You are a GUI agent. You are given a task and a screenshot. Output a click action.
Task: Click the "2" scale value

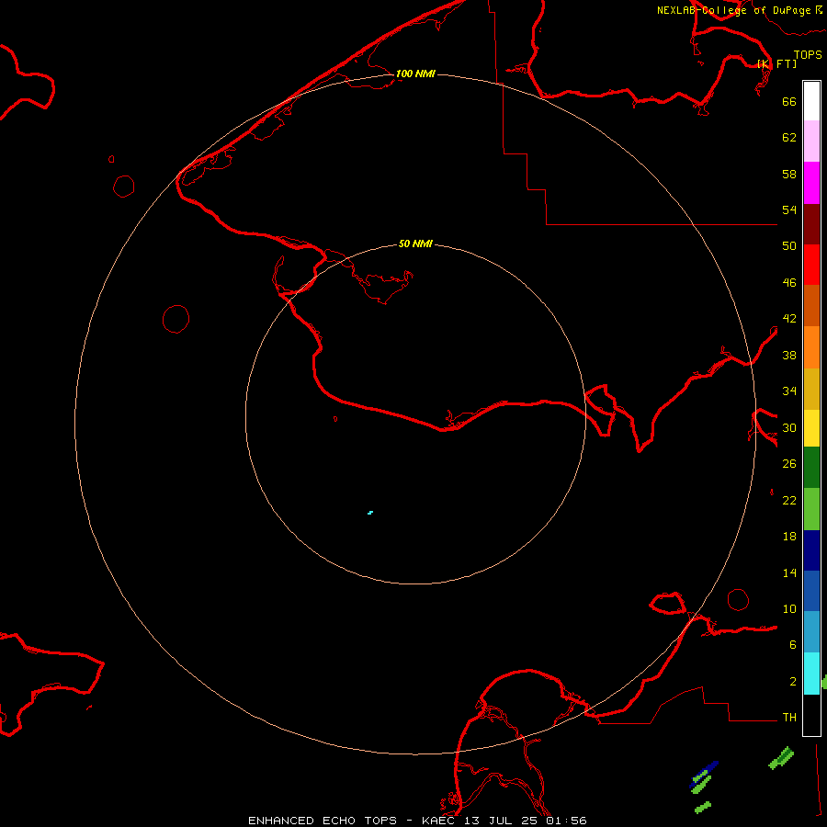coord(792,682)
